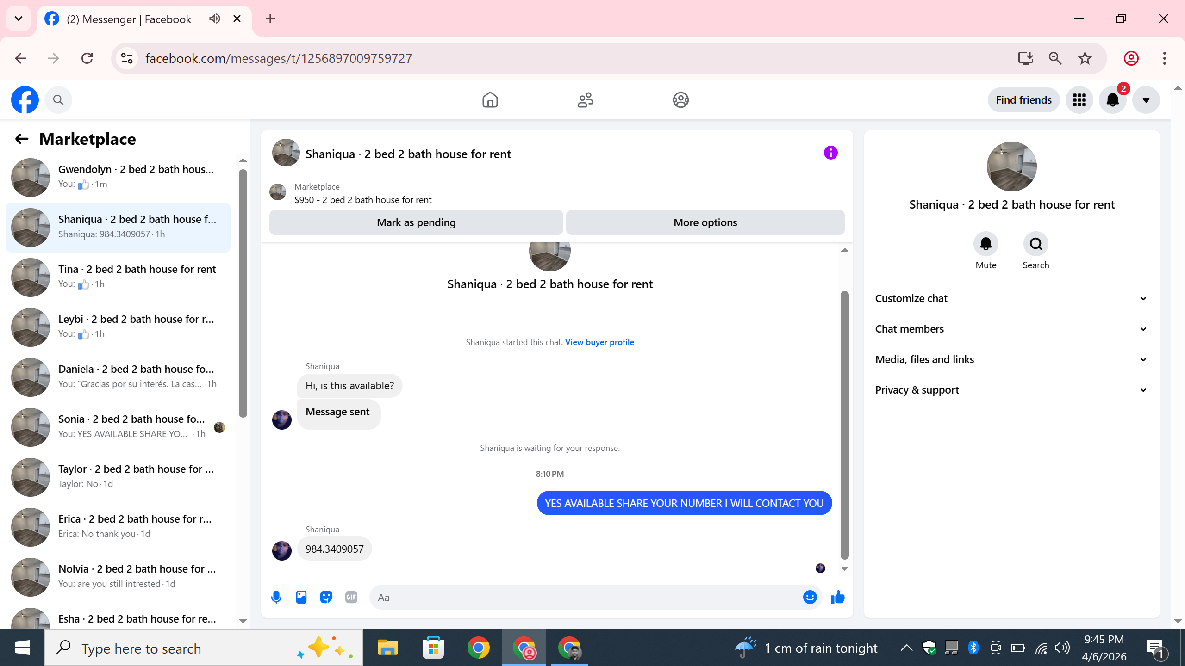Open Daniela's conversation
This screenshot has height=666, width=1185.
[x=118, y=377]
